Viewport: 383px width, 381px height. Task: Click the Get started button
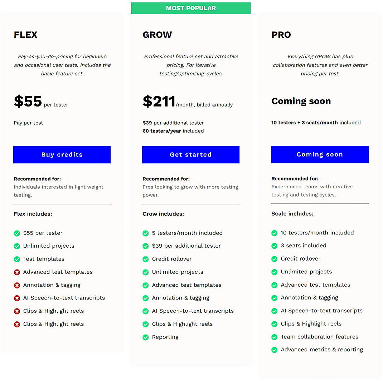coord(190,154)
